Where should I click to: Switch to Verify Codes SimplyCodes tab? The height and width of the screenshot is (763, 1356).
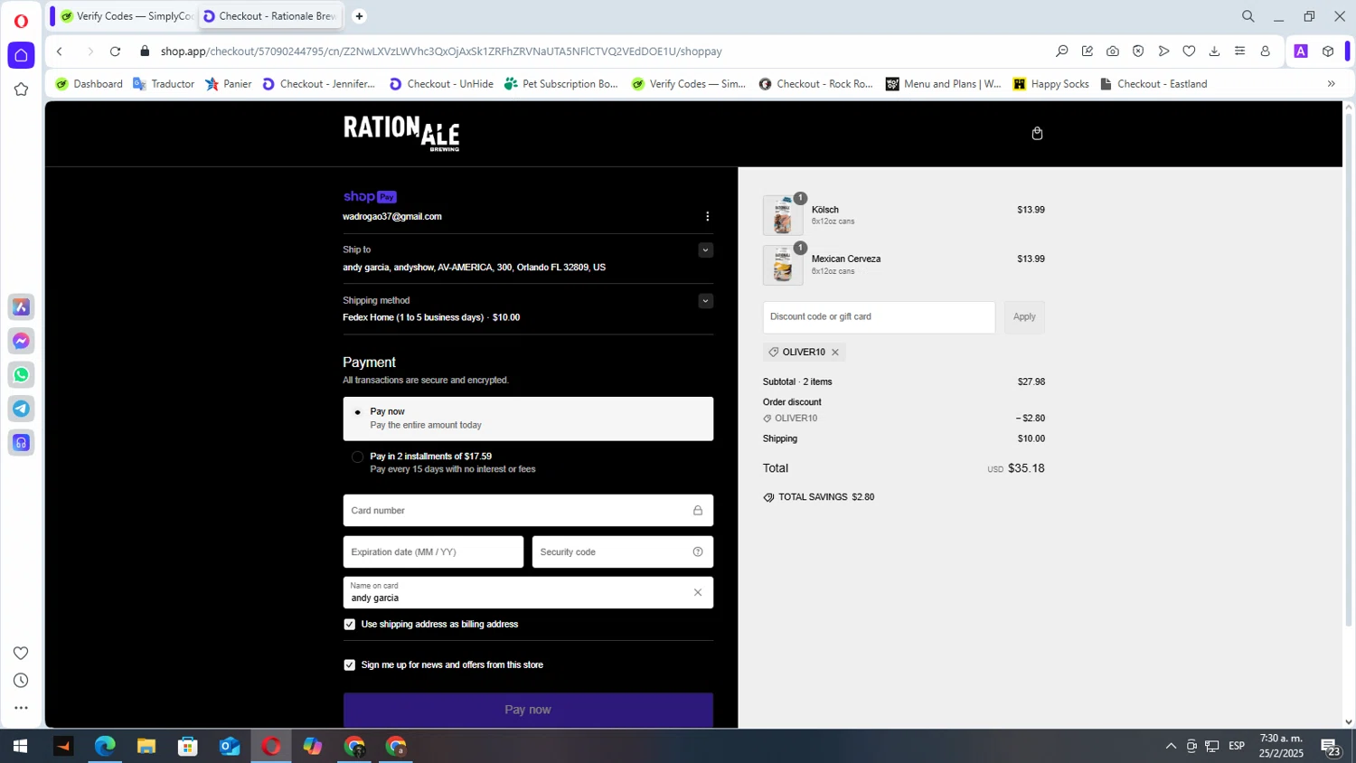click(x=127, y=16)
